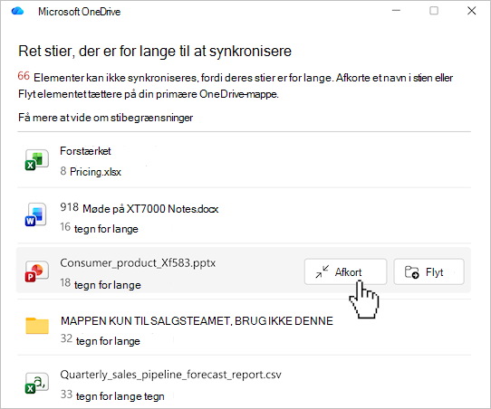Click the '18 tegn for lange' text
The width and height of the screenshot is (491, 409).
pyautogui.click(x=101, y=284)
